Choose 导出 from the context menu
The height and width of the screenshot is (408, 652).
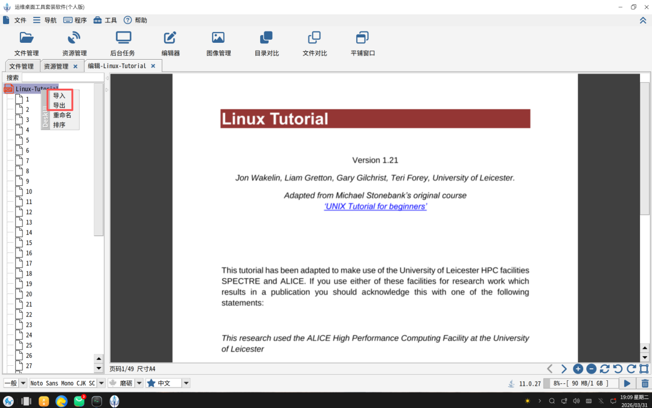click(59, 105)
